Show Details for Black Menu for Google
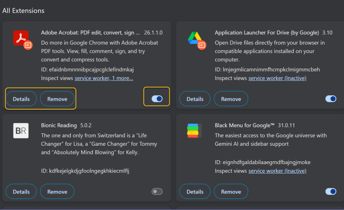 pyautogui.click(x=195, y=192)
